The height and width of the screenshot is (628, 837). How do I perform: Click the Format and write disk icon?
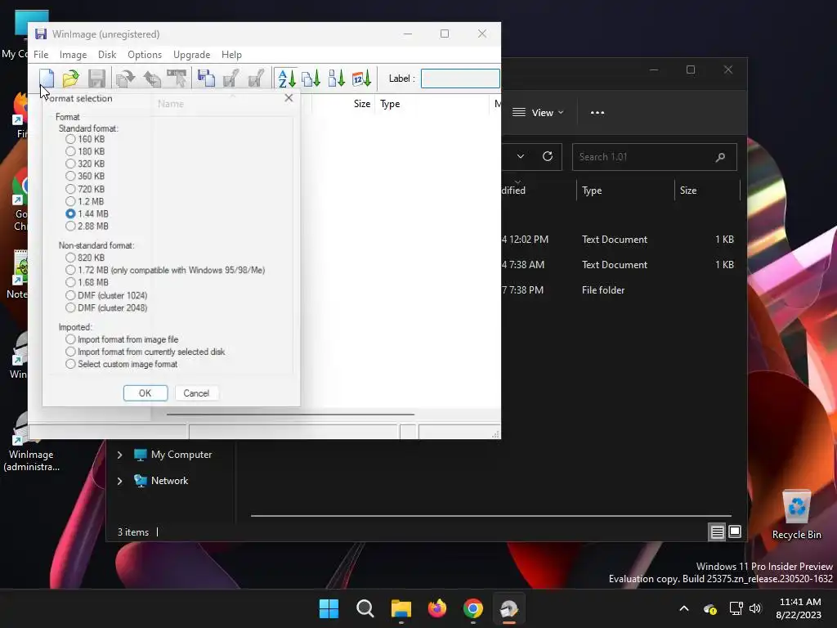(256, 78)
